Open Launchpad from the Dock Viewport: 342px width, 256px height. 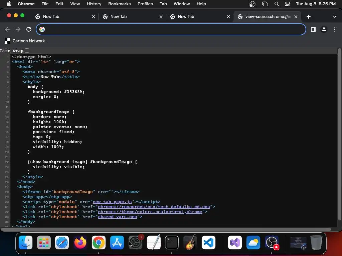point(44,243)
